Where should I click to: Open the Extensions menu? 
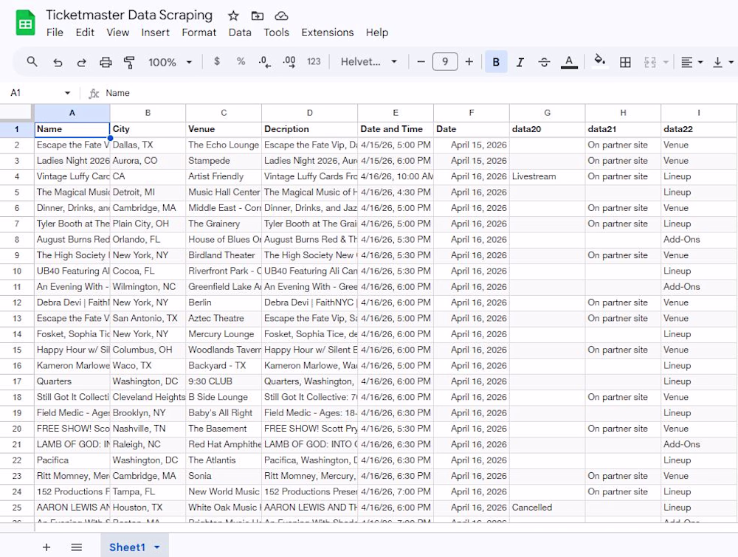click(x=328, y=32)
